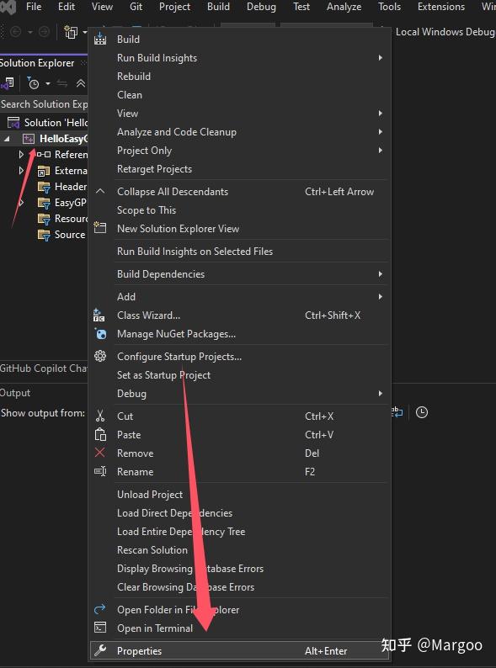Open the Add submenu

pyautogui.click(x=380, y=296)
